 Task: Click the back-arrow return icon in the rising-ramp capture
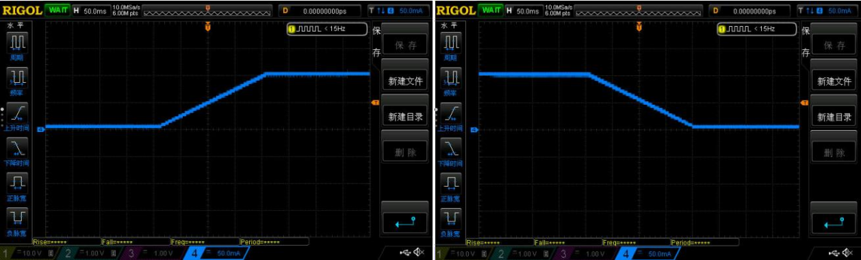(x=404, y=222)
